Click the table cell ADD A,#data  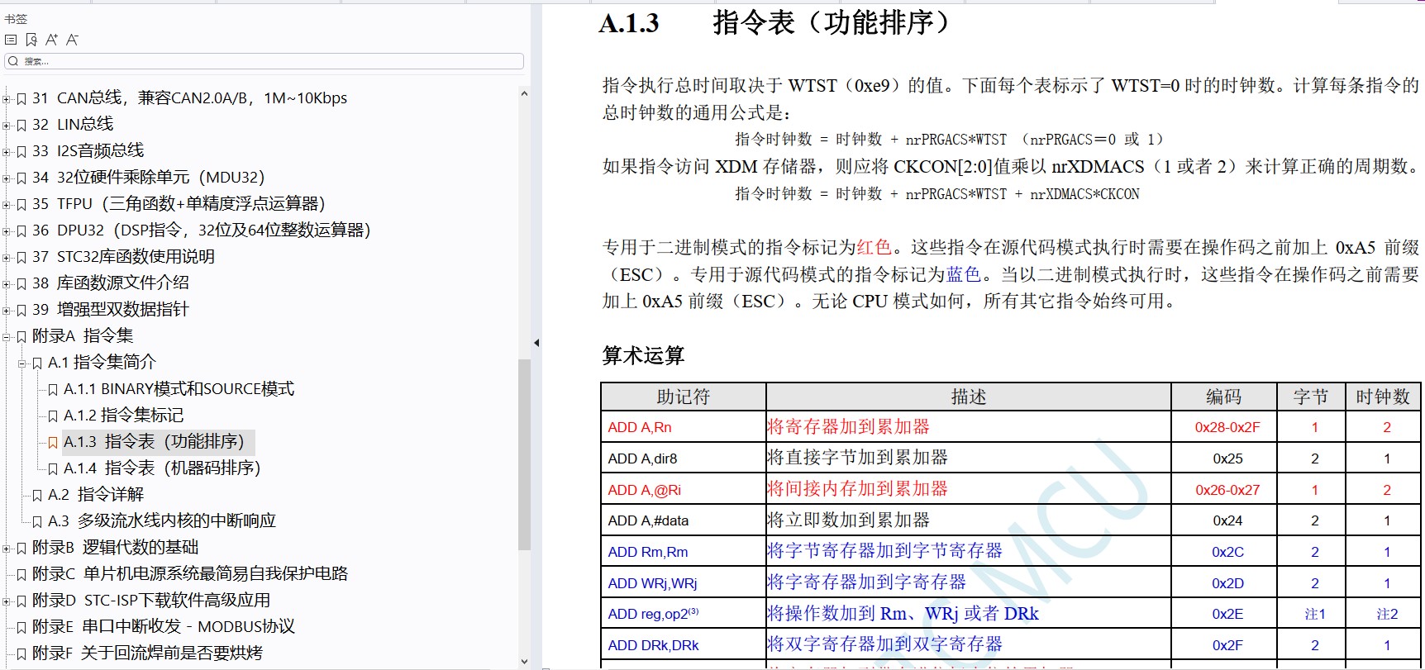pos(684,520)
